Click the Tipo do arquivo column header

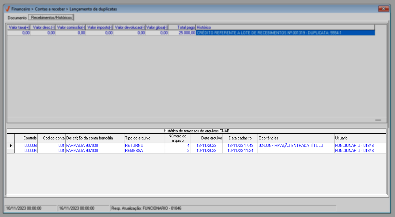pyautogui.click(x=144, y=138)
